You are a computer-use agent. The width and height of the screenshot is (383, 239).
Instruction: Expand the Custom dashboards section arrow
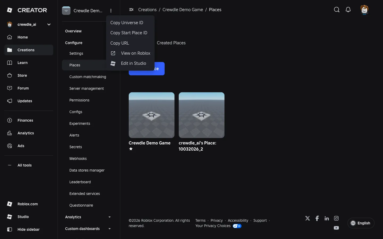110,229
